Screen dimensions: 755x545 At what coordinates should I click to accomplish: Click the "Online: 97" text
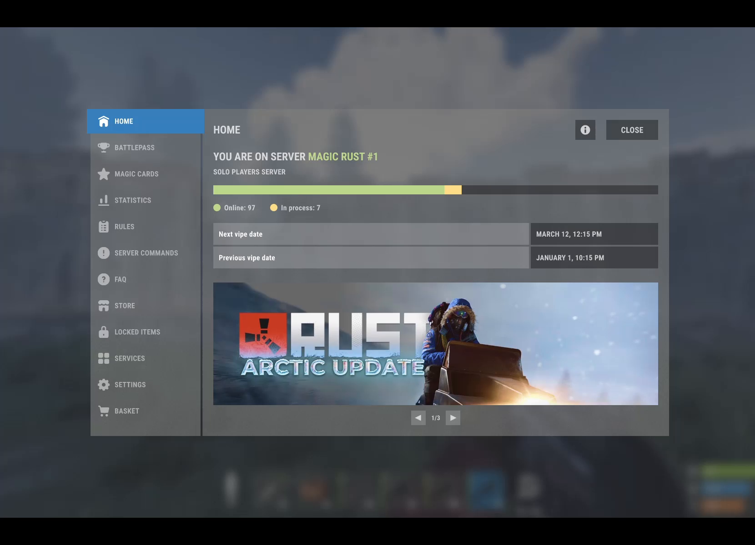tap(240, 208)
